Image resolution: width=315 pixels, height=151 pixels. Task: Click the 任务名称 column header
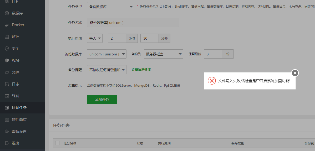pos(70,143)
